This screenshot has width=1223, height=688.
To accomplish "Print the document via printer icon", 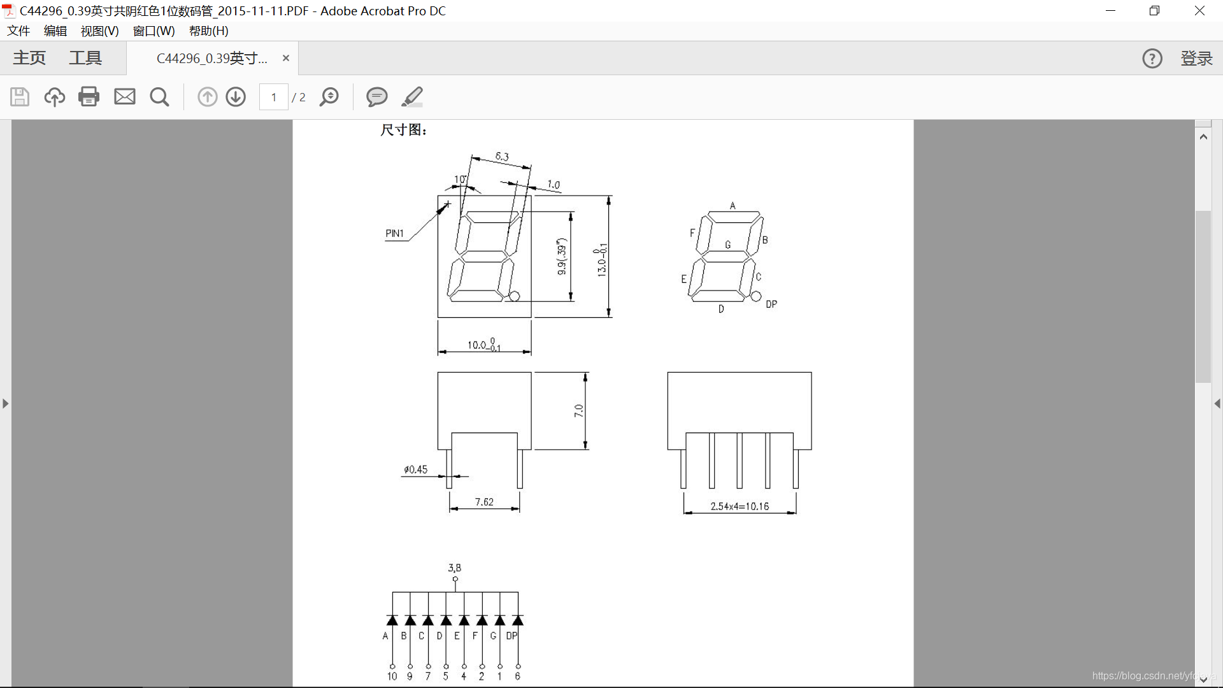I will (x=89, y=97).
